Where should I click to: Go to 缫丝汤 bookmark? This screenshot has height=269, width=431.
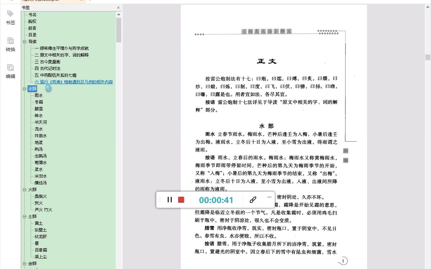click(41, 183)
